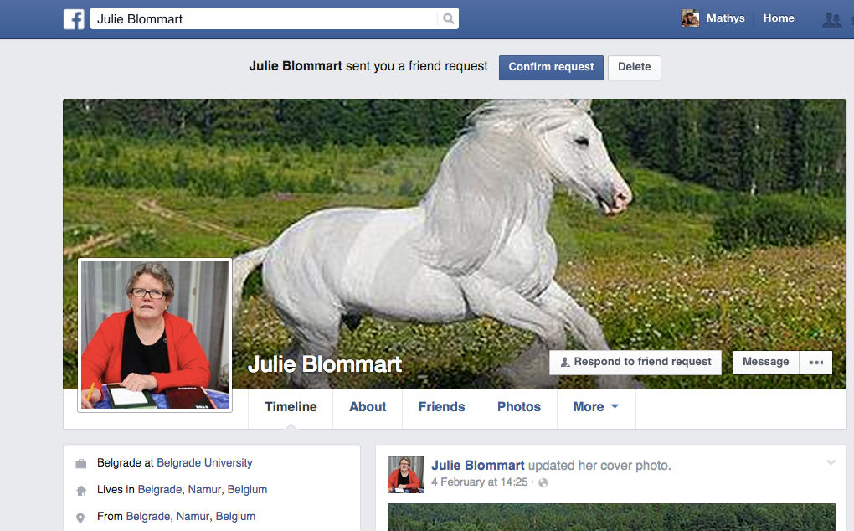854x531 pixels.
Task: Delete the friend request
Action: coord(634,67)
